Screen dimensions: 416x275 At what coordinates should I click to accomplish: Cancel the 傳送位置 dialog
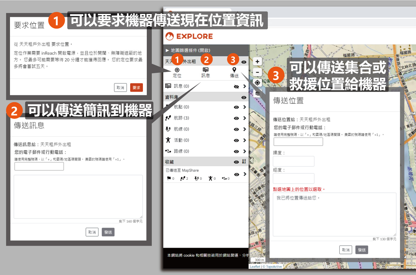(x=346, y=250)
